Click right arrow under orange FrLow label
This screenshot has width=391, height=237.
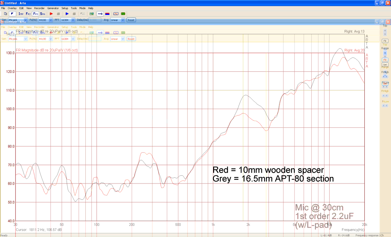pos(387,105)
